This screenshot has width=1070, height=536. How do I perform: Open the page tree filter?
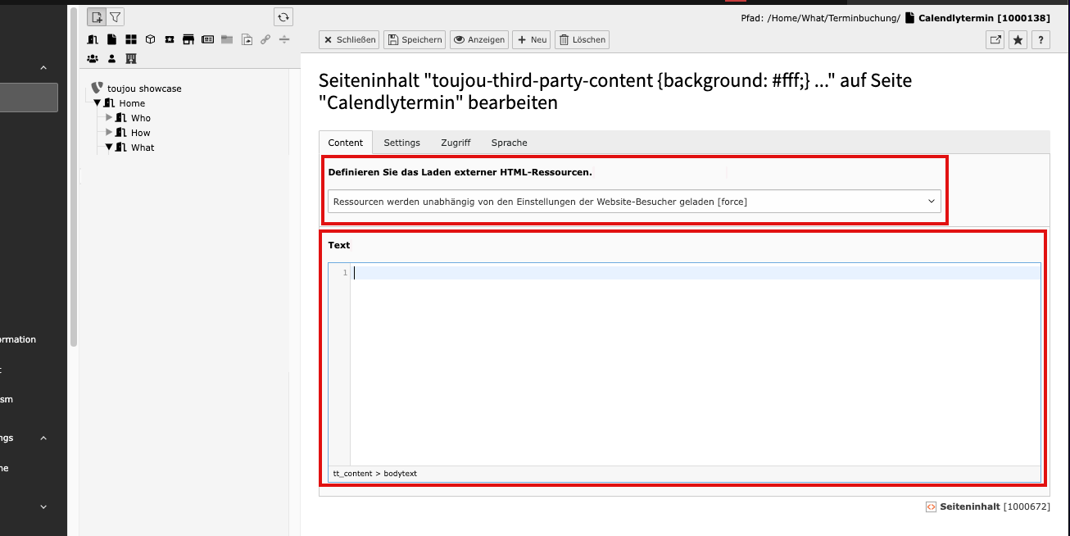[116, 16]
